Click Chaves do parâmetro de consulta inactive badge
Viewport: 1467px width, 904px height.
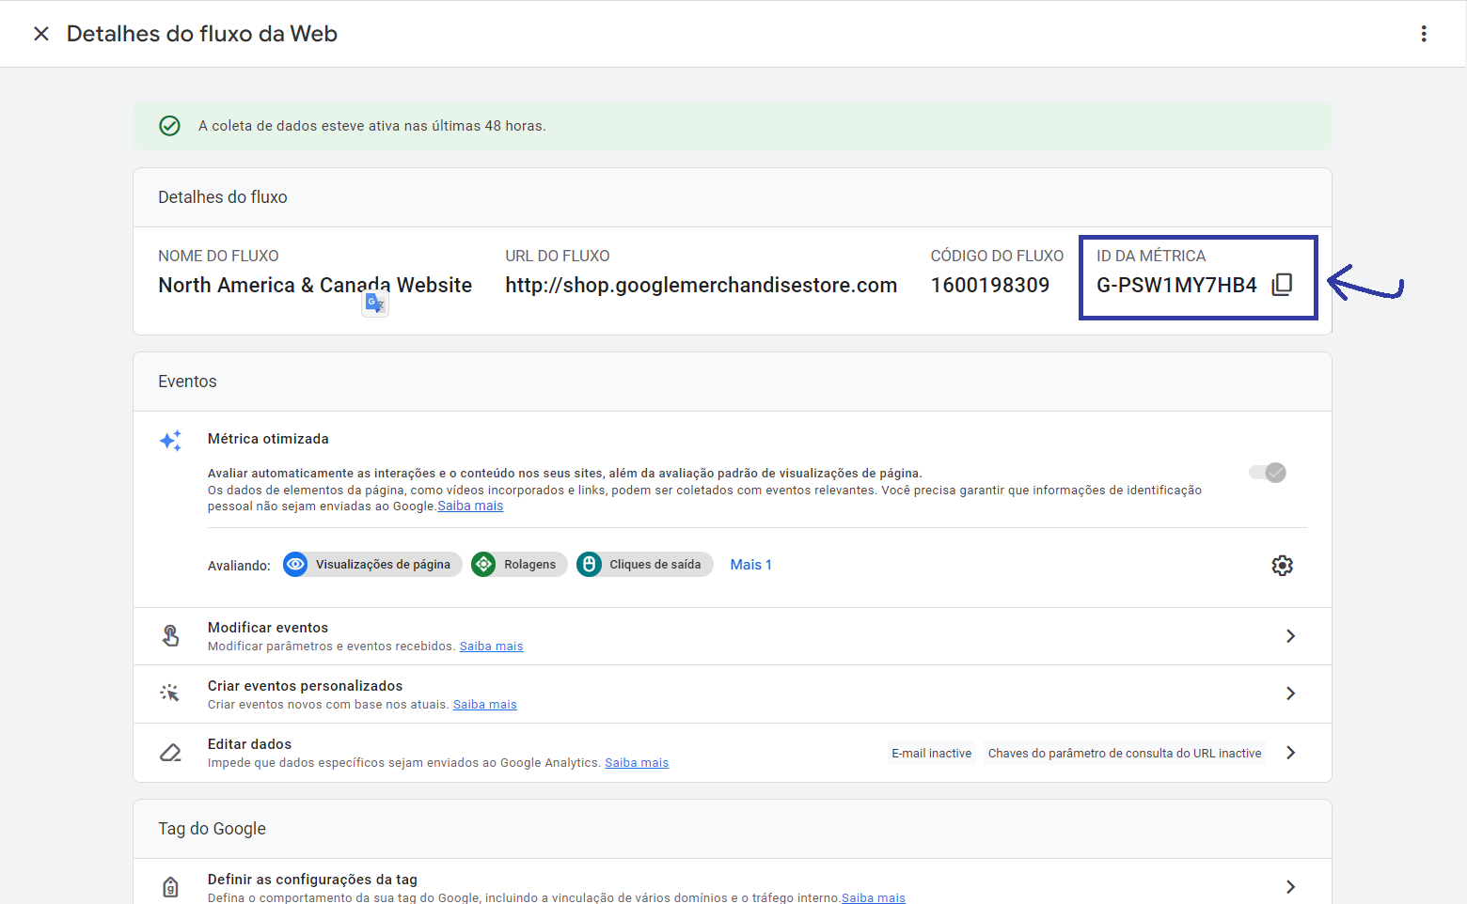click(x=1125, y=754)
